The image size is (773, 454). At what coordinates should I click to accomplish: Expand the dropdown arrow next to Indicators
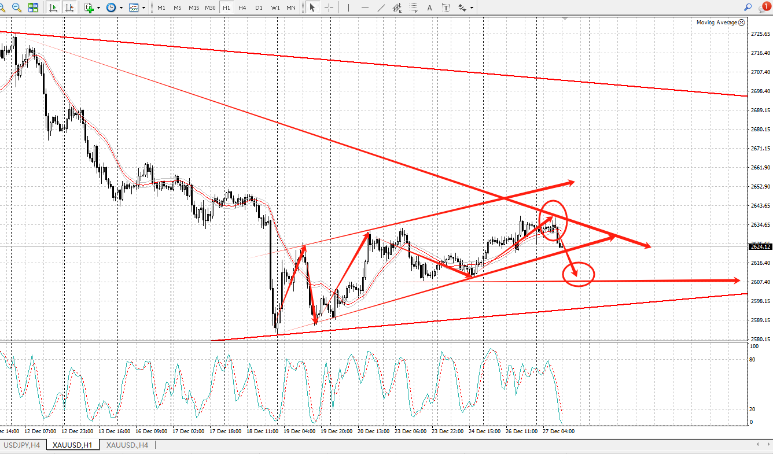pos(98,8)
